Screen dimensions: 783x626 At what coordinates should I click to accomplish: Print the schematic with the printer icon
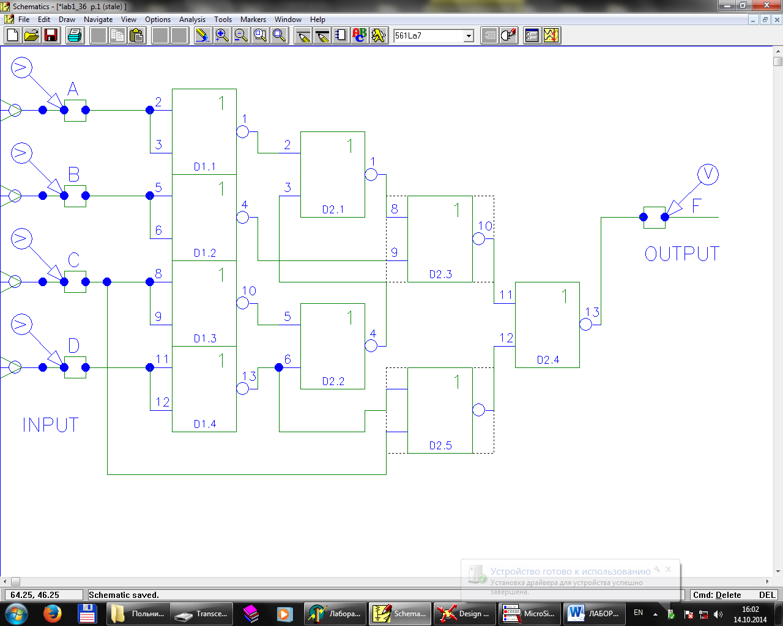coord(75,35)
